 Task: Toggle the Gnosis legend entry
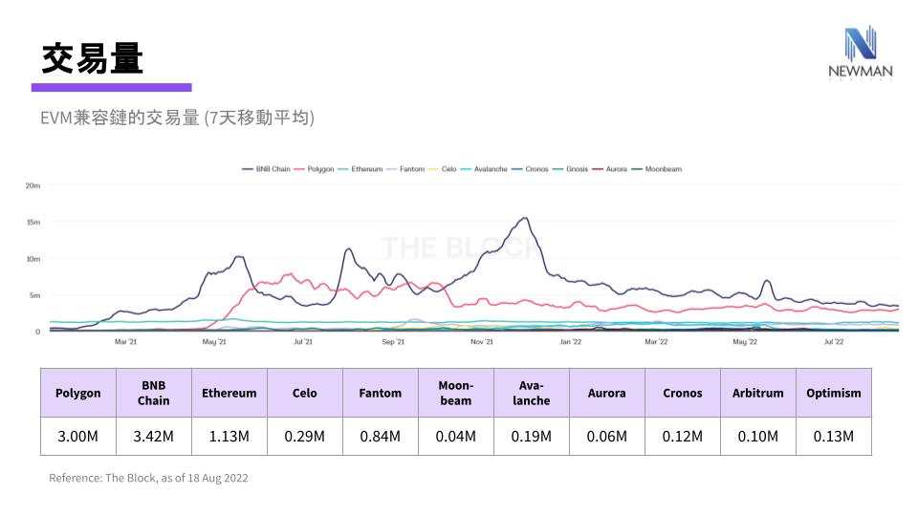pyautogui.click(x=570, y=169)
